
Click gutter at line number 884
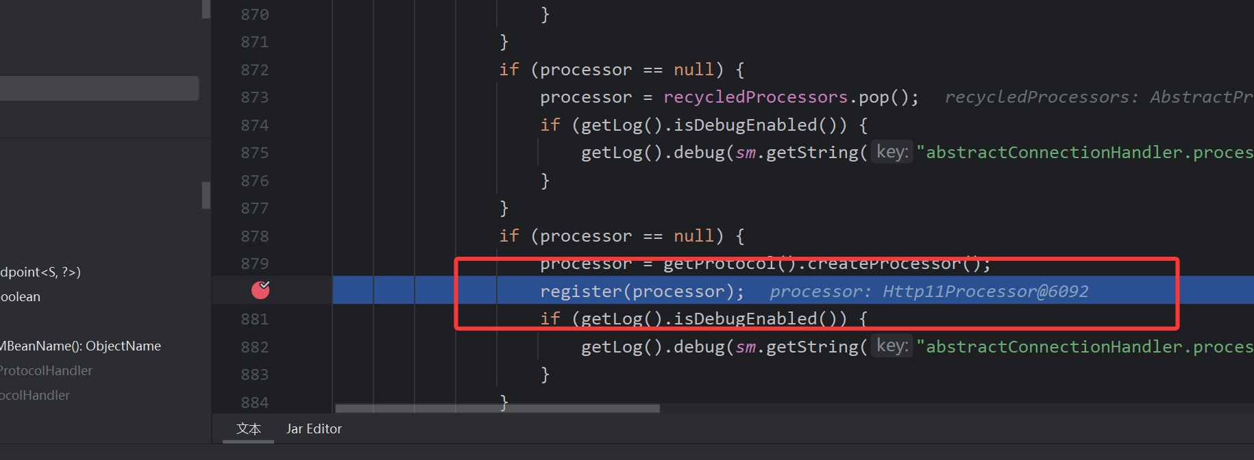pos(254,402)
